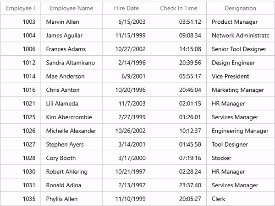Select the Cory Booth name cell

[x=61, y=158]
